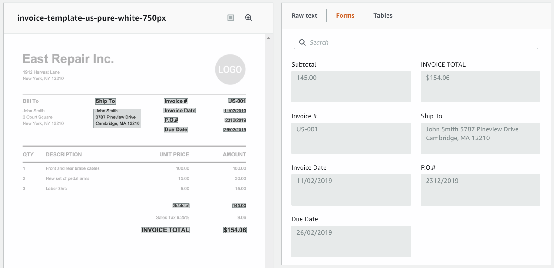Open the Tables tab
Screen dimensions: 554x268
[383, 15]
